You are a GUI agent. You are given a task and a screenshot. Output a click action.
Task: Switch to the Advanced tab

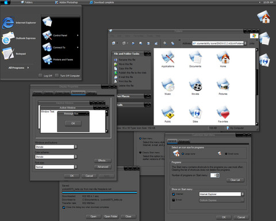(x=184, y=142)
